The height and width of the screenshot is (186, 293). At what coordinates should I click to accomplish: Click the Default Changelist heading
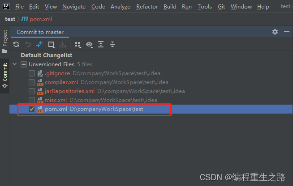click(47, 55)
